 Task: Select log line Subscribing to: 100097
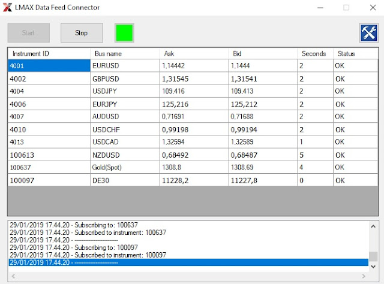pos(188,247)
